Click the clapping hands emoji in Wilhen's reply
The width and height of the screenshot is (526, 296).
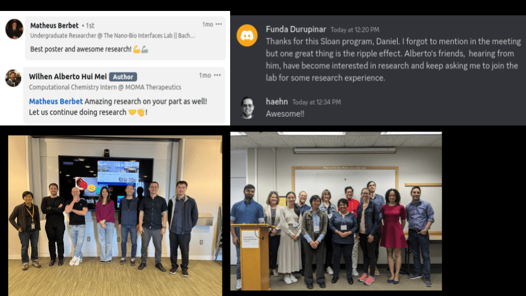pos(141,112)
